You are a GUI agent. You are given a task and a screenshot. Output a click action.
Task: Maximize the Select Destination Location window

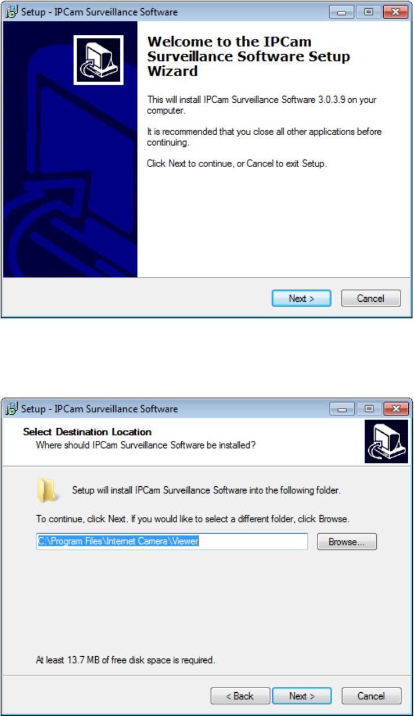point(369,408)
